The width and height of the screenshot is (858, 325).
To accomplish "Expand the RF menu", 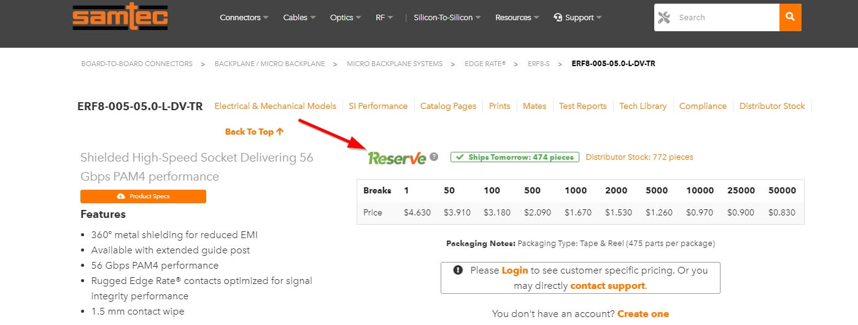I will [x=385, y=17].
